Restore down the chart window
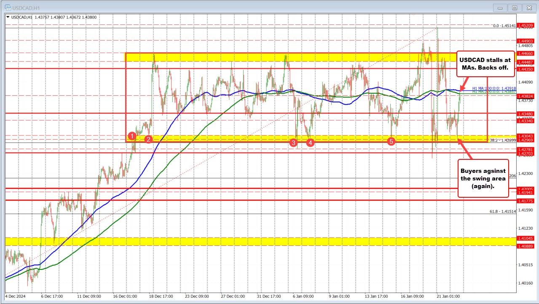Screen dimensions: 539x304 tap(515, 8)
